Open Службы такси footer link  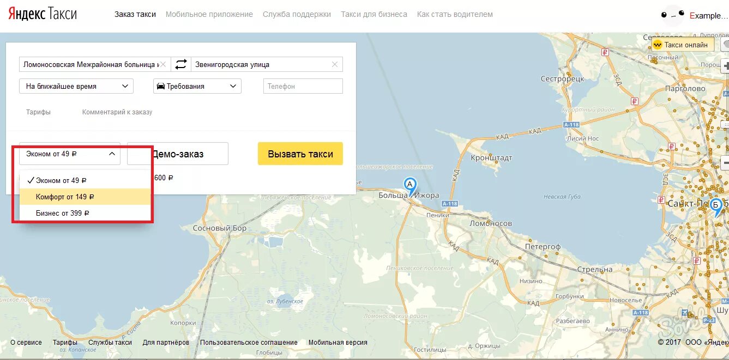point(110,343)
